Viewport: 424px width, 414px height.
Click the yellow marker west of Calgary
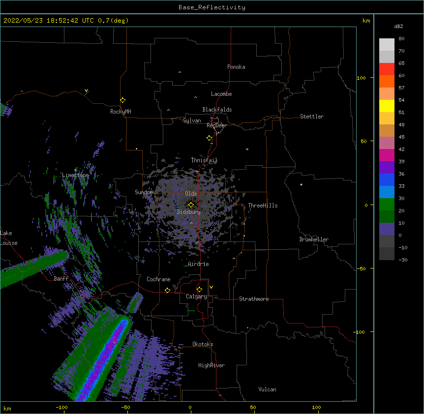click(167, 290)
